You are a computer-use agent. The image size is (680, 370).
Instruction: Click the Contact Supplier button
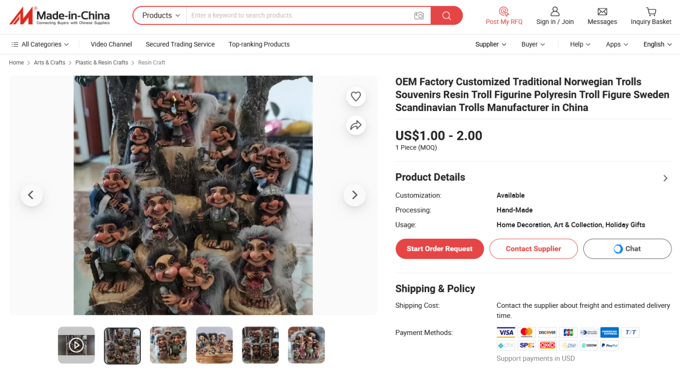click(x=533, y=249)
